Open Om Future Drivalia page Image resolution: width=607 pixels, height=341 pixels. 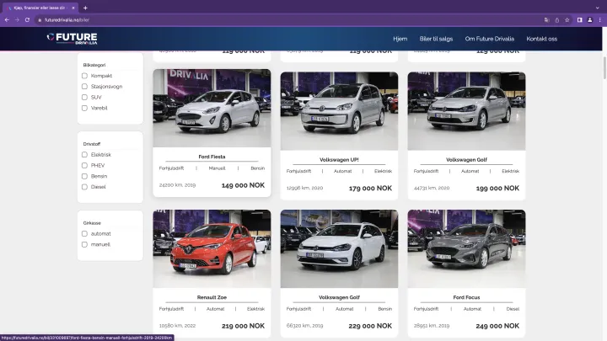pyautogui.click(x=489, y=39)
